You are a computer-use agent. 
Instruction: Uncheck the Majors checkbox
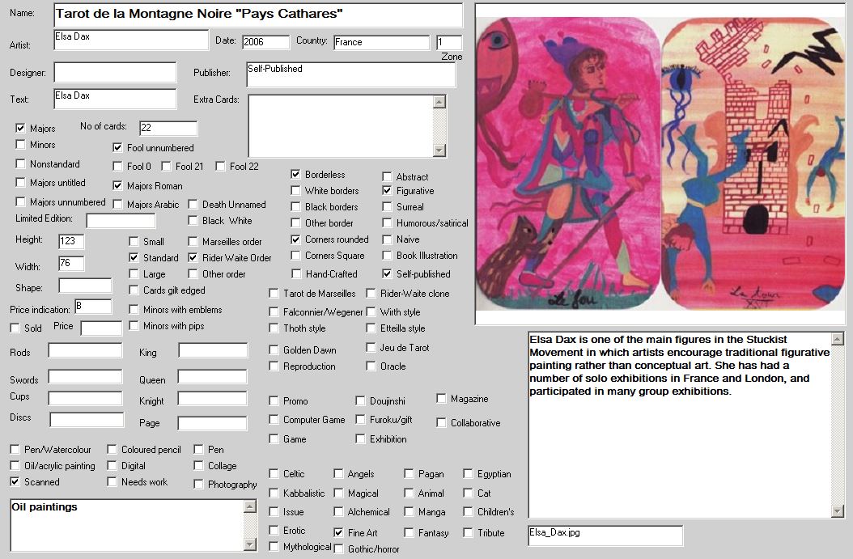(21, 129)
